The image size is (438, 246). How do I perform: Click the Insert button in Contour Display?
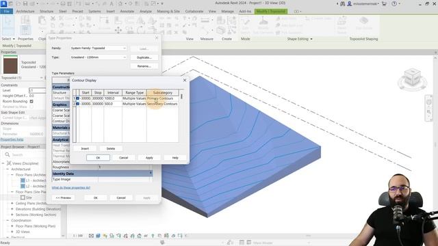pos(85,149)
